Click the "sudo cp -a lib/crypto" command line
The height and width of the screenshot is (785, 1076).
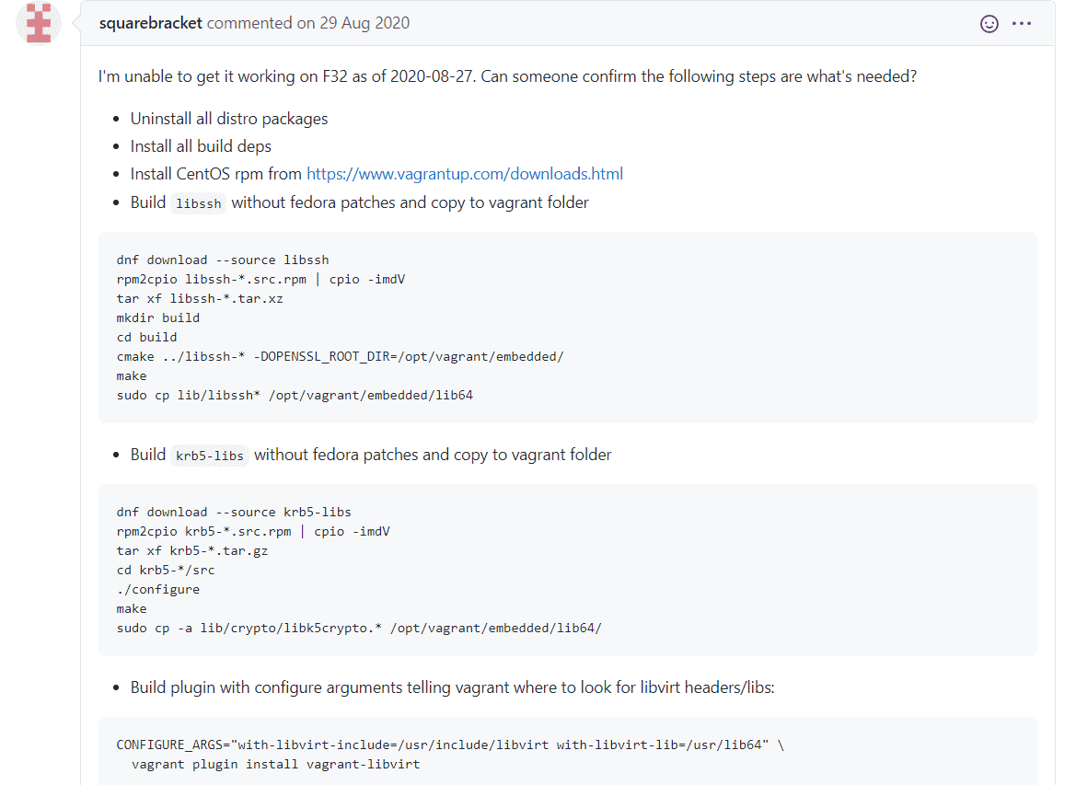coord(359,628)
